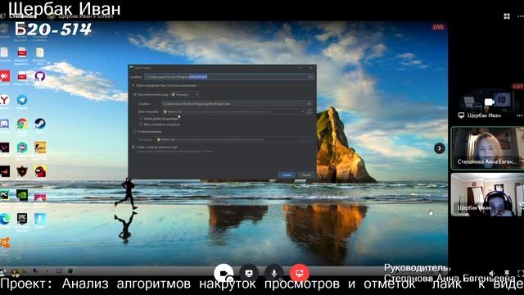This screenshot has width=524, height=295.
Task: Select Щербак Иван webcam thumbnail
Action: (487, 195)
